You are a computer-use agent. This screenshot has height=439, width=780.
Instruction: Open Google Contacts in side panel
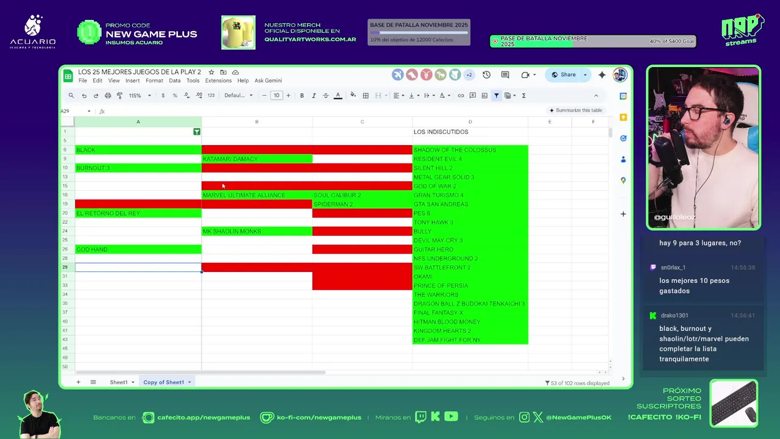click(623, 159)
